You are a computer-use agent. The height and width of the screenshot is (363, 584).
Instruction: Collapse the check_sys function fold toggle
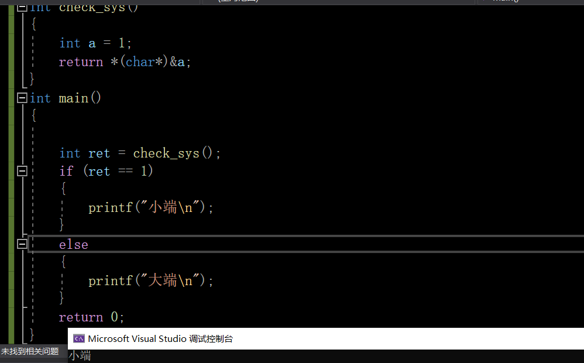click(x=22, y=8)
